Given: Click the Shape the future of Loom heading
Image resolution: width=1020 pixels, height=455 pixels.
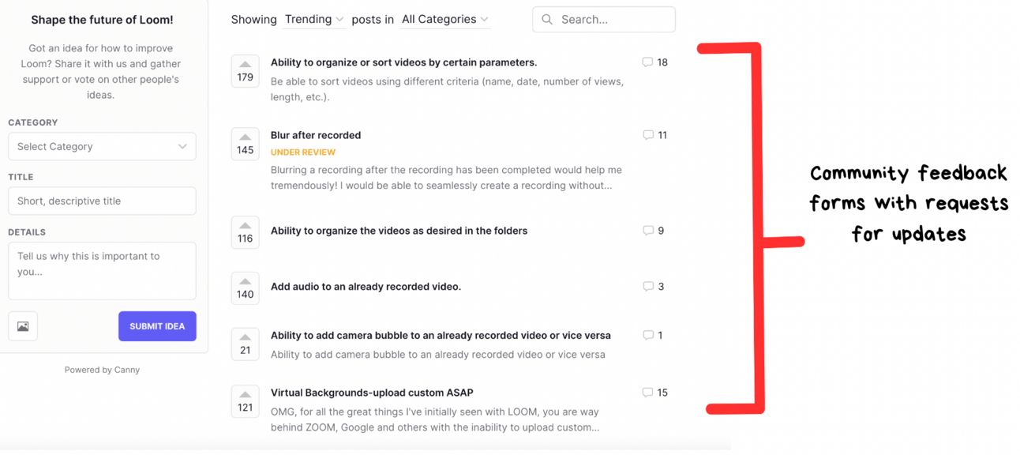Looking at the screenshot, I should tap(102, 20).
